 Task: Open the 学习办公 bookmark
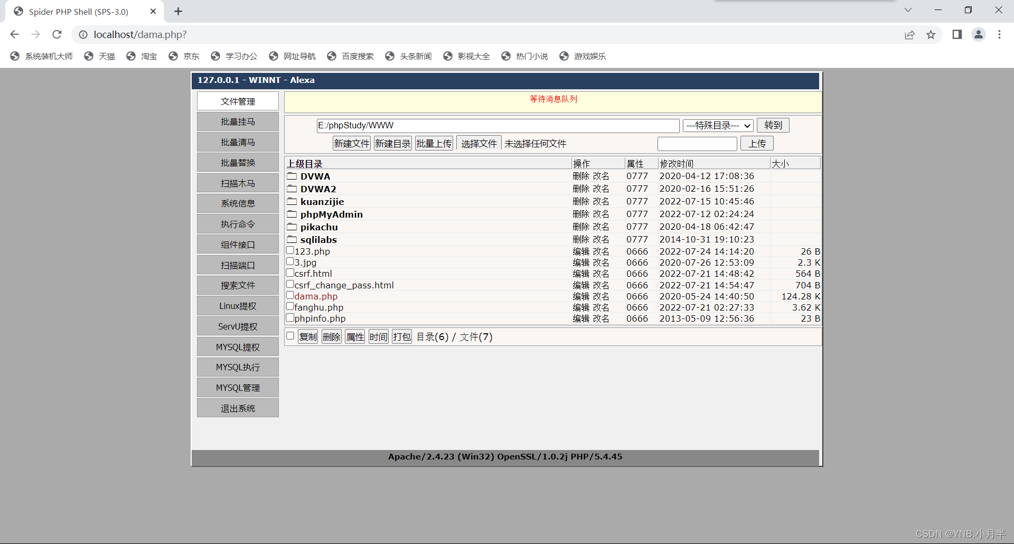234,56
